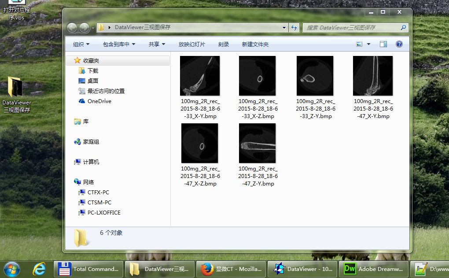449x278 pixels.
Task: Click the star icon next to 收藏夹
Action: pyautogui.click(x=77, y=60)
